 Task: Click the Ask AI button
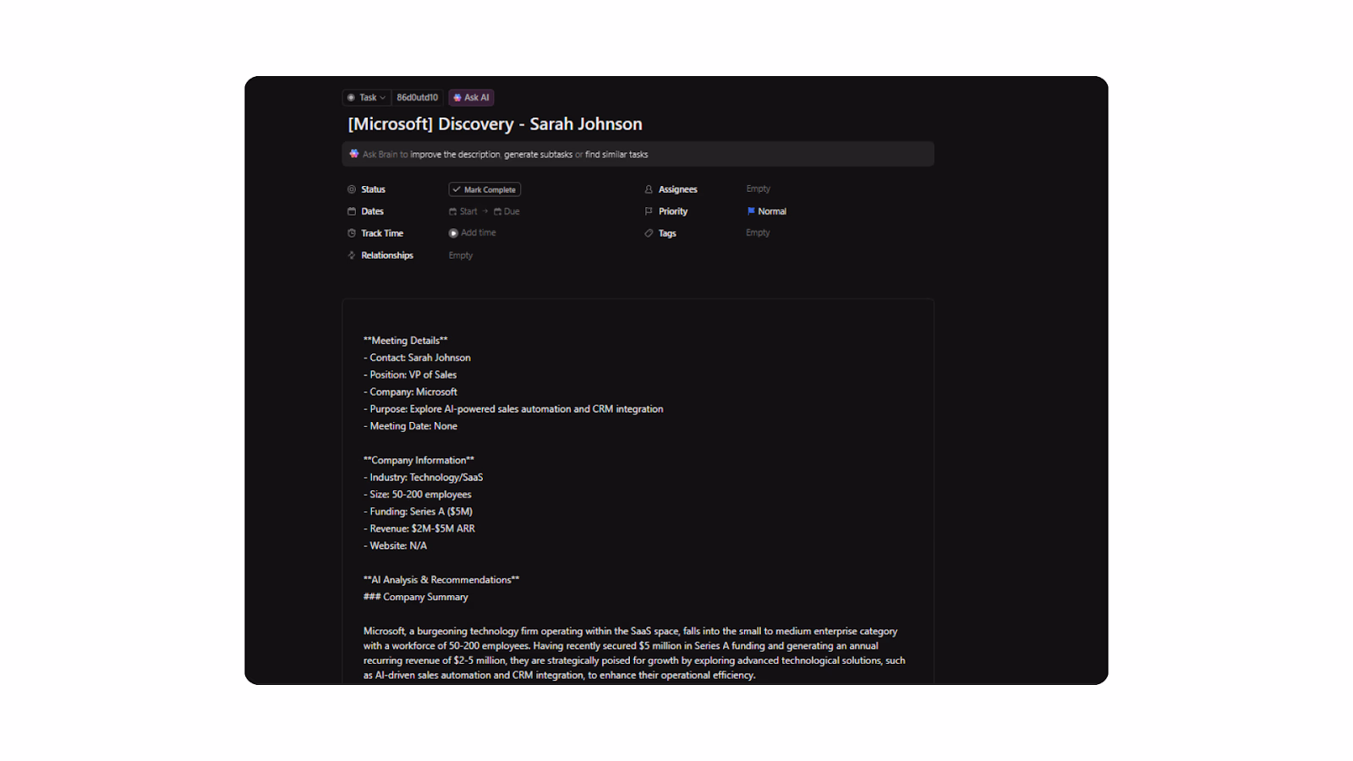coord(471,97)
